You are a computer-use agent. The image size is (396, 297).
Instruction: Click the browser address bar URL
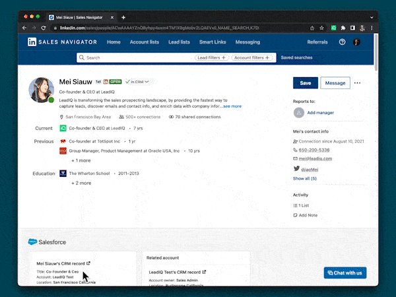tap(159, 28)
